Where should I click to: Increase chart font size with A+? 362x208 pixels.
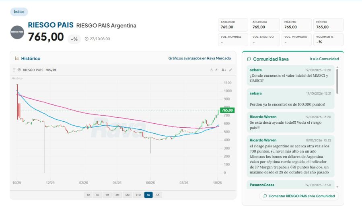[224, 69]
